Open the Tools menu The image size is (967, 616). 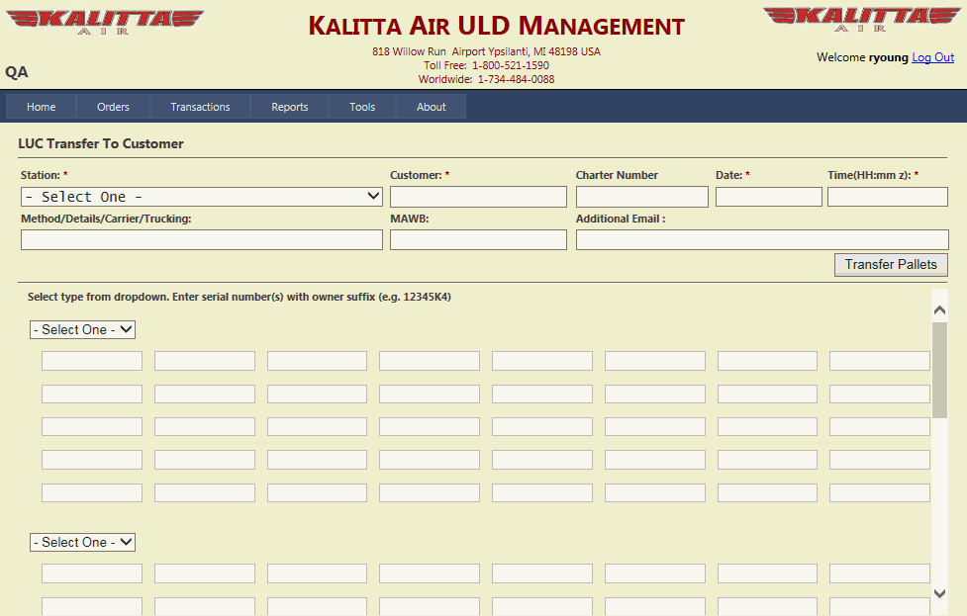[x=362, y=107]
